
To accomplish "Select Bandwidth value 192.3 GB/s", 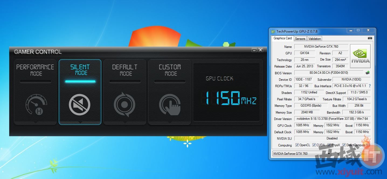I will (356, 112).
